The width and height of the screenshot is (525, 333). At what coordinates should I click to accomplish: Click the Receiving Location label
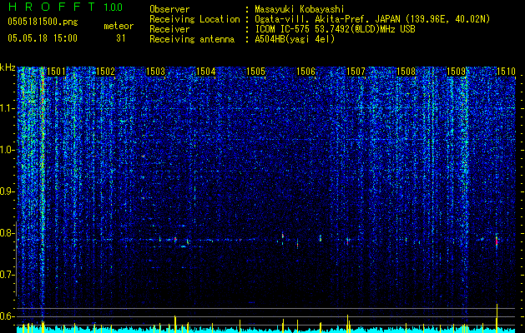[x=194, y=19]
